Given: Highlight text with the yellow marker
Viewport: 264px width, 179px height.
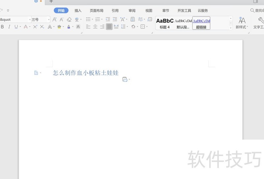Looking at the screenshot, I should coord(59,27).
